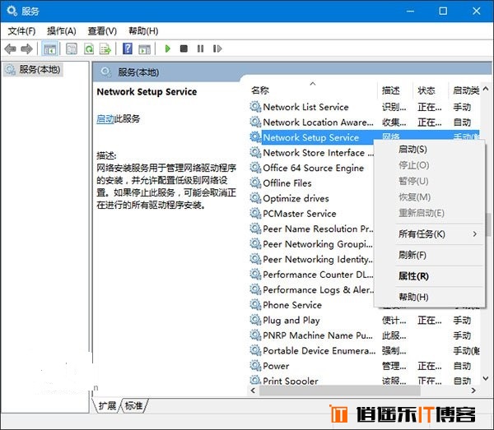The image size is (494, 430).
Task: Open the blue question-mark help icon
Action: coord(128,49)
